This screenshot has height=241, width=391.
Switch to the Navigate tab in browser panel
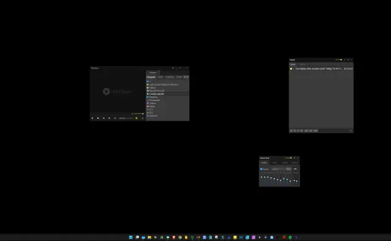click(151, 77)
